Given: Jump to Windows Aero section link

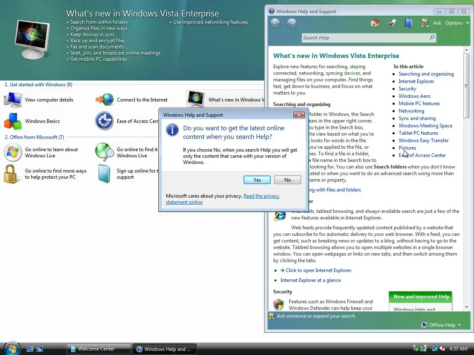Looking at the screenshot, I should pos(414,96).
